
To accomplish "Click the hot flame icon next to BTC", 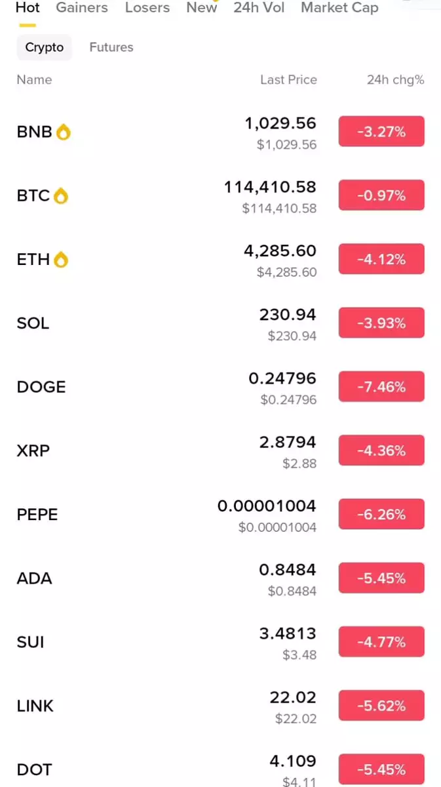I will [60, 195].
